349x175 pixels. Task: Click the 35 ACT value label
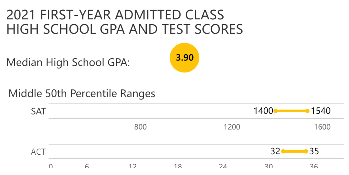point(314,151)
